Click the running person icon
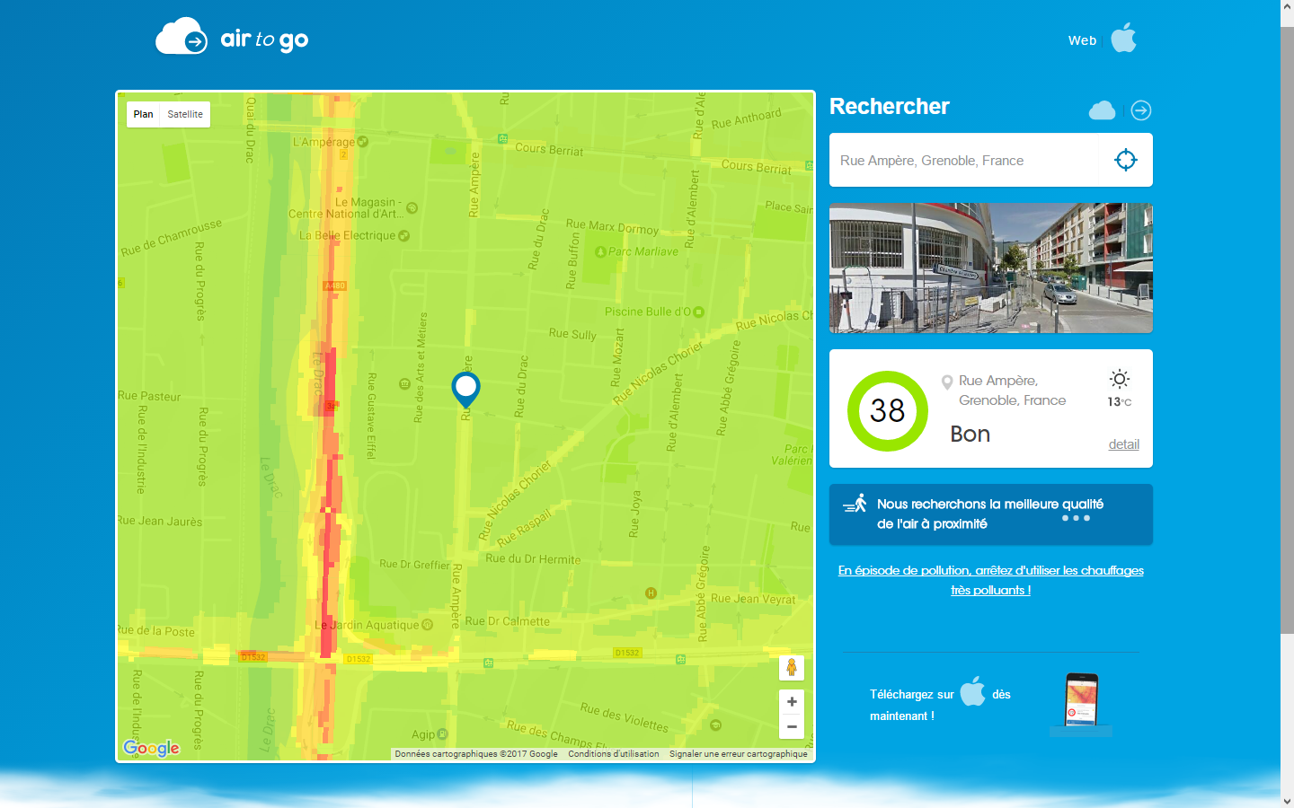 (x=855, y=503)
